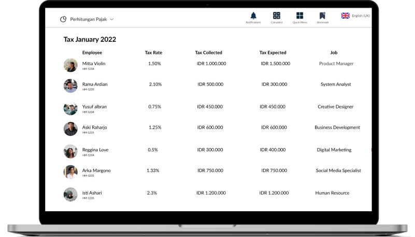Open the Bookmark icon
This screenshot has width=415, height=237.
322,15
